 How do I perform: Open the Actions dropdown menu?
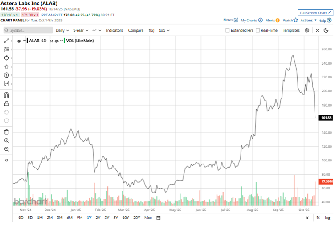tap(309, 20)
